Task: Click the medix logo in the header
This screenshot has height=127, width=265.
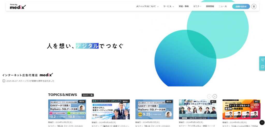Action: click(x=18, y=7)
